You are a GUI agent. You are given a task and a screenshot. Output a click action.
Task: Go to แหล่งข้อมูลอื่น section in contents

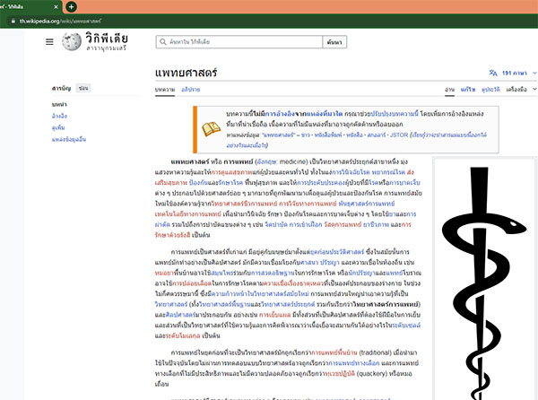(x=69, y=139)
